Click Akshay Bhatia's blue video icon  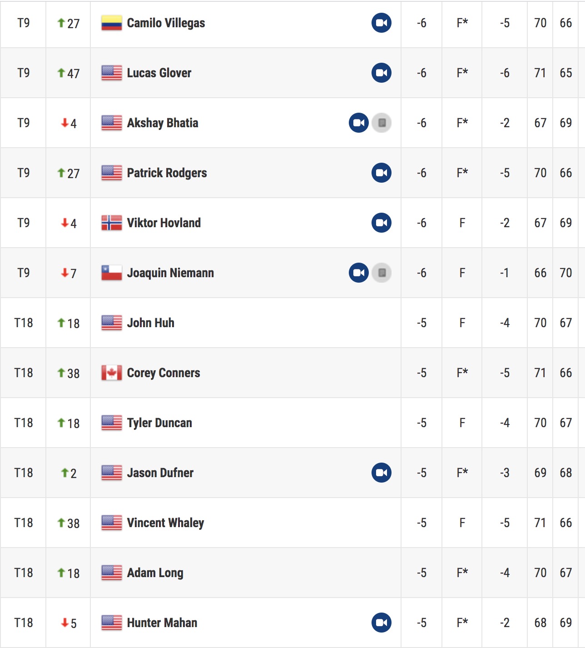click(359, 123)
